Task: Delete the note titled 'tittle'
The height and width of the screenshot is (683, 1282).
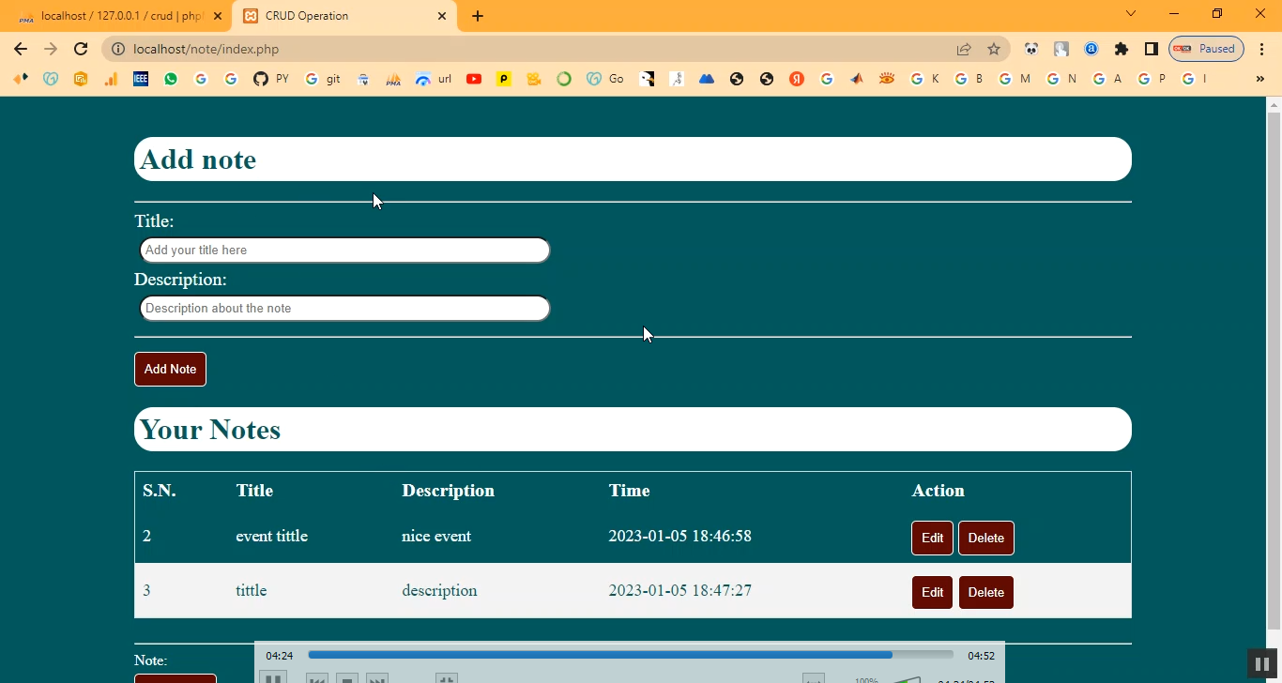Action: point(986,593)
